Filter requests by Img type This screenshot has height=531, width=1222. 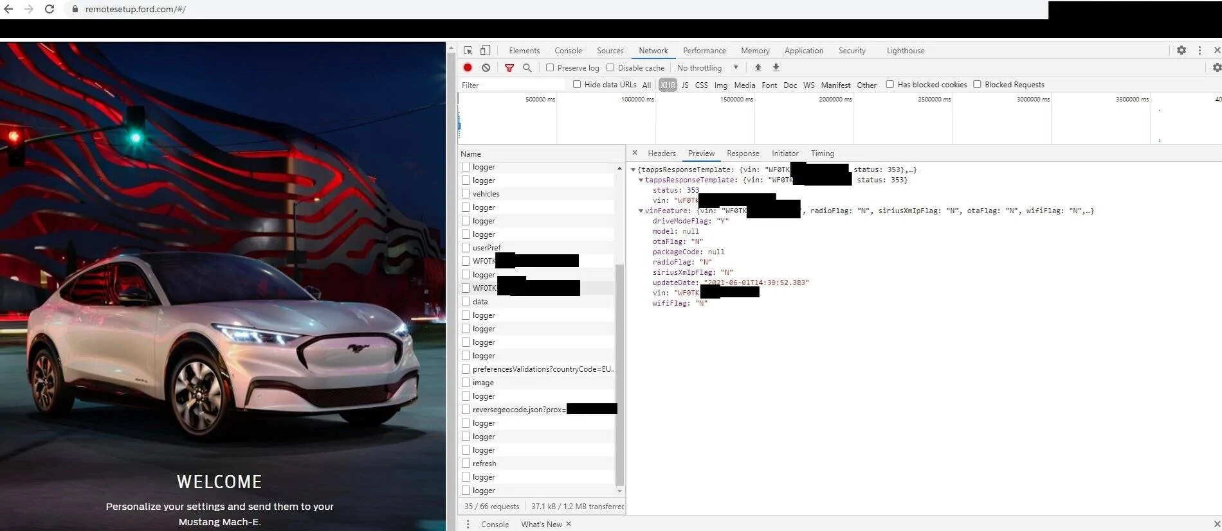721,85
